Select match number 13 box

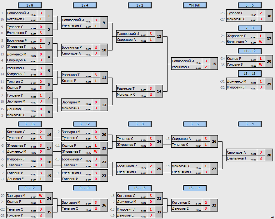159,36
